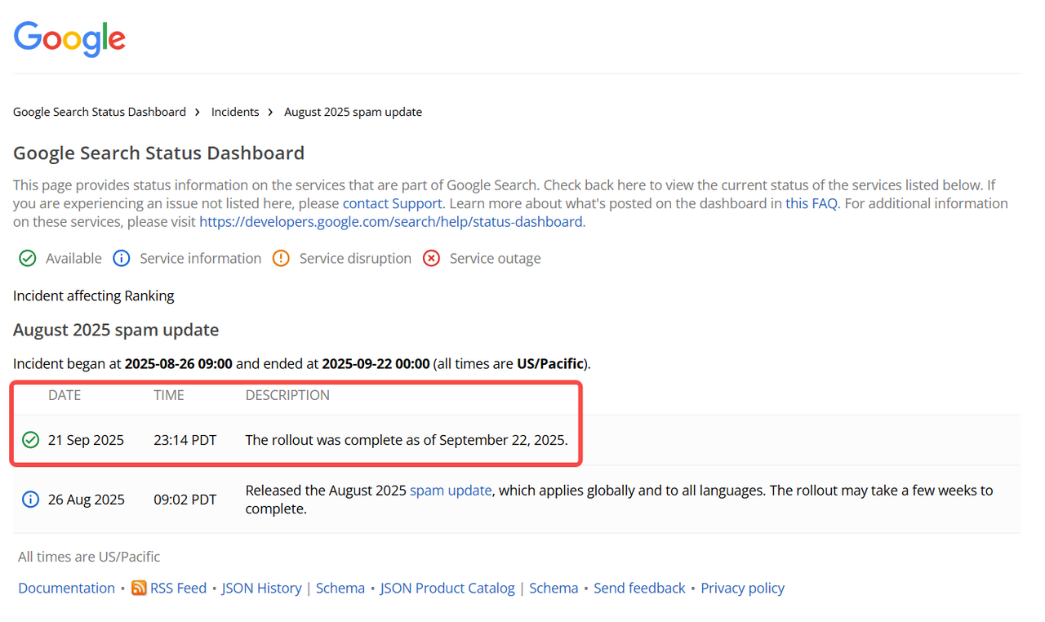Open the Documentation footer link
This screenshot has width=1045, height=622.
(66, 588)
